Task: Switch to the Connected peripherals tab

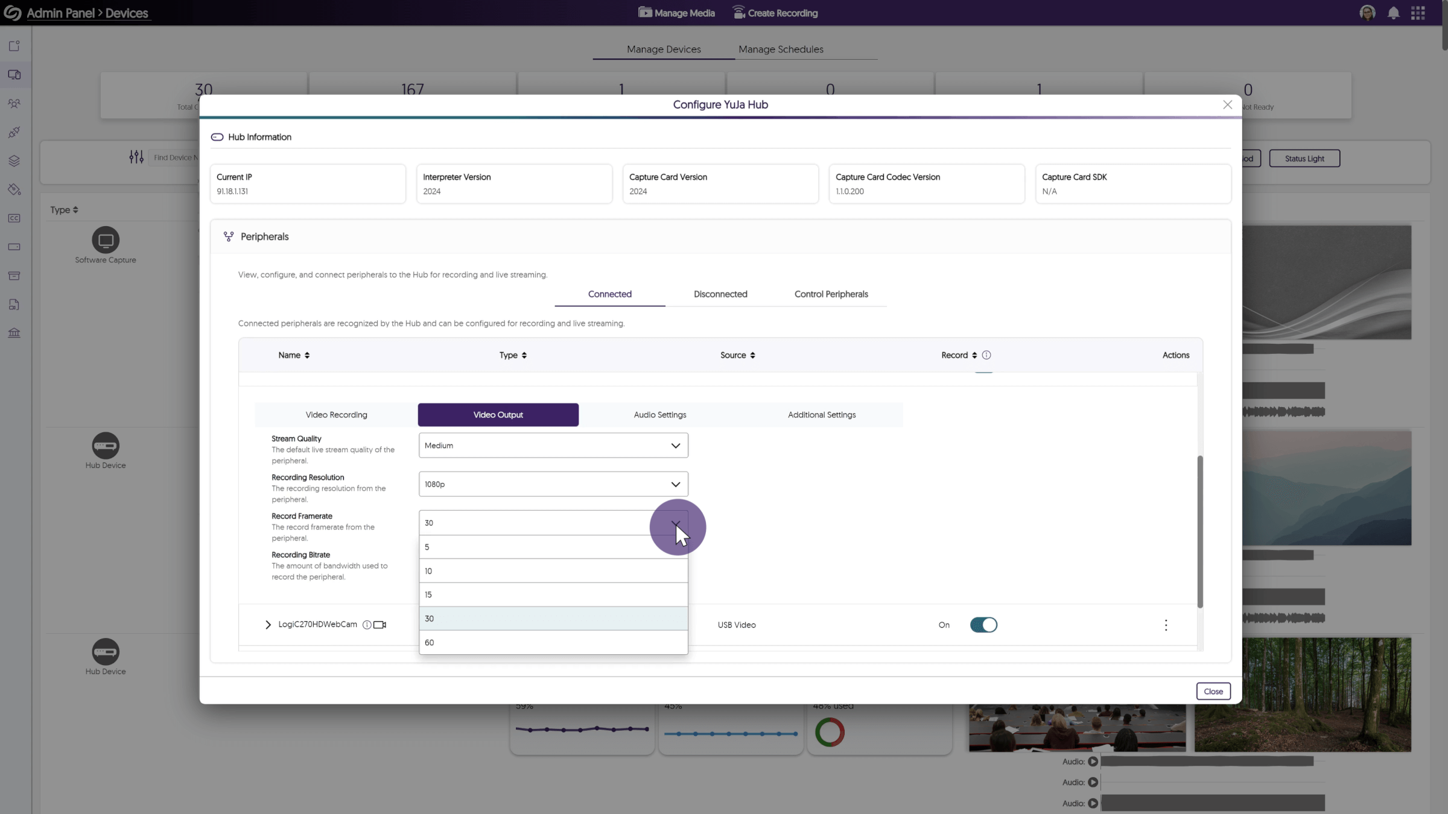Action: pos(610,294)
